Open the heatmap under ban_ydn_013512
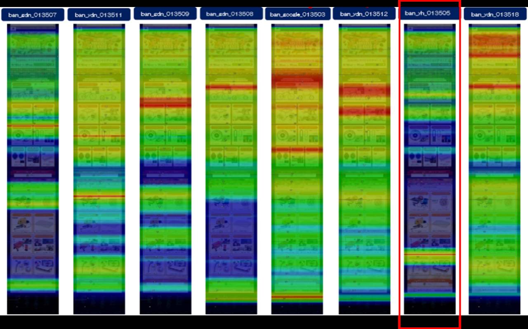 point(364,169)
